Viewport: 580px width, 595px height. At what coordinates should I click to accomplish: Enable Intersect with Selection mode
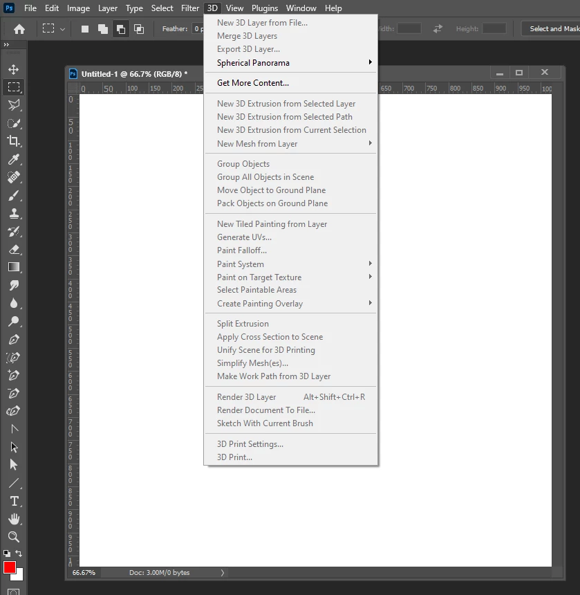tap(139, 29)
